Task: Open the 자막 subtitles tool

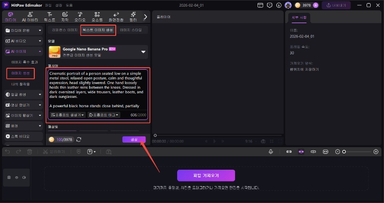Action: (x=65, y=17)
